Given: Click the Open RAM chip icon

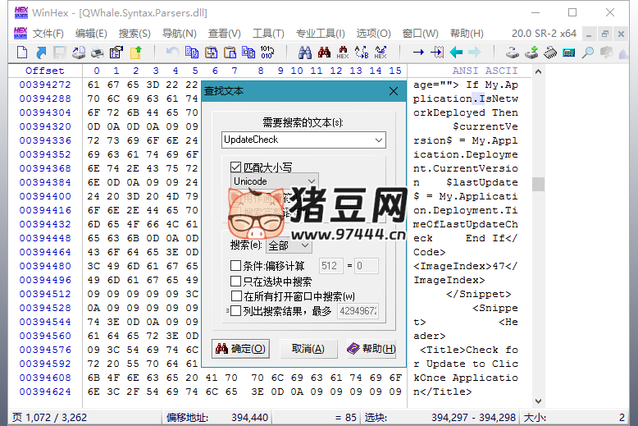Looking at the screenshot, I should coord(550,53).
